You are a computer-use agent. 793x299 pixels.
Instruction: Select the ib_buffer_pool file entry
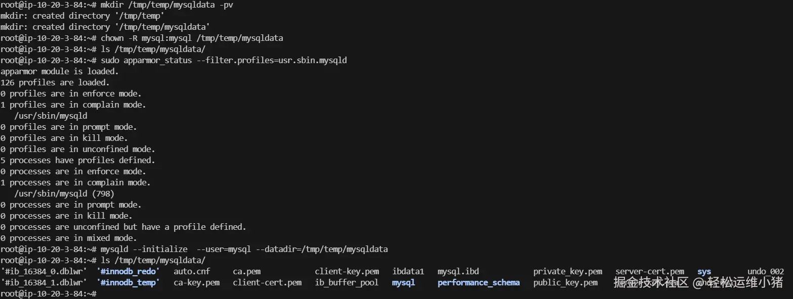[x=347, y=283]
